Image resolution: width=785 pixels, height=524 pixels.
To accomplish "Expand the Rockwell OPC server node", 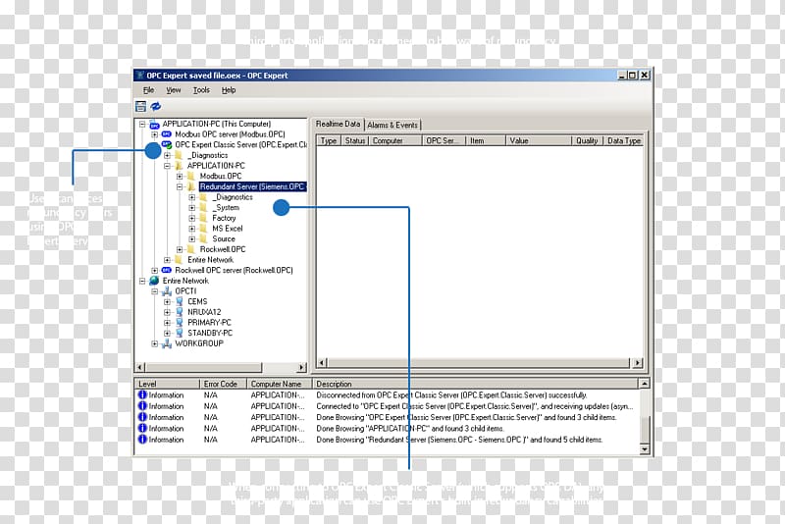I will [x=155, y=270].
